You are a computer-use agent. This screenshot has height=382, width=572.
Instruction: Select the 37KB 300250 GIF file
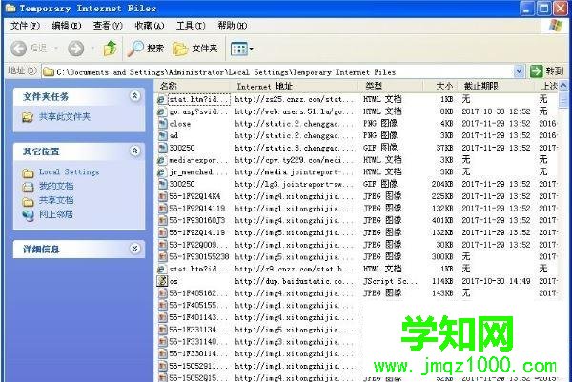182,148
